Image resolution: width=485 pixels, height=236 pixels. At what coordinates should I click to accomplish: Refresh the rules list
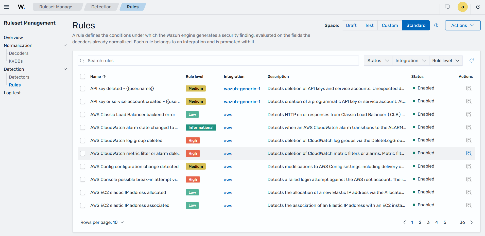[472, 61]
